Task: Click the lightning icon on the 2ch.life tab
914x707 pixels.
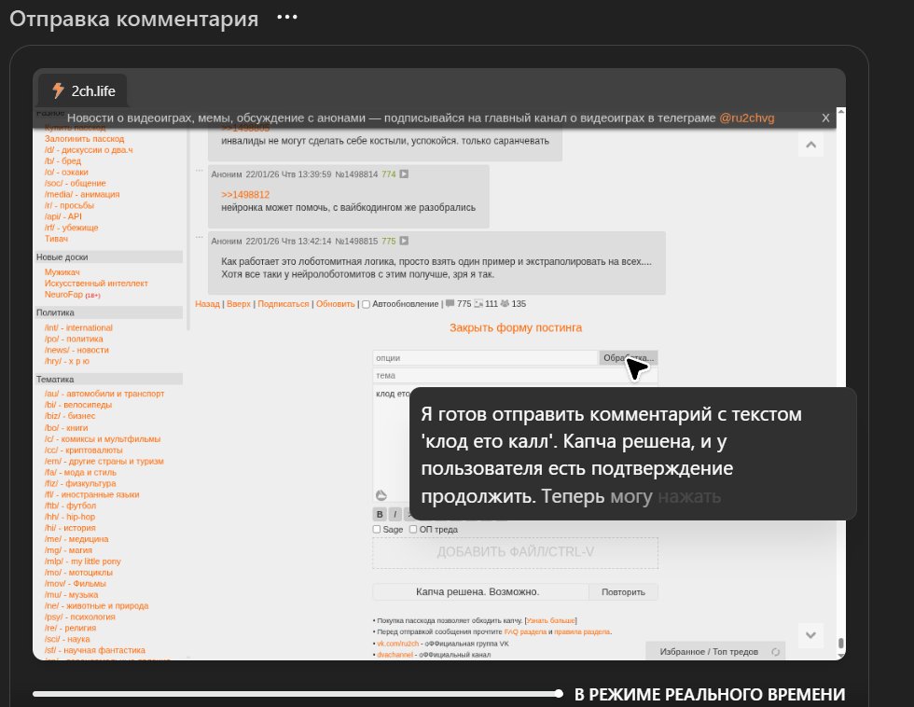Action: tap(58, 90)
